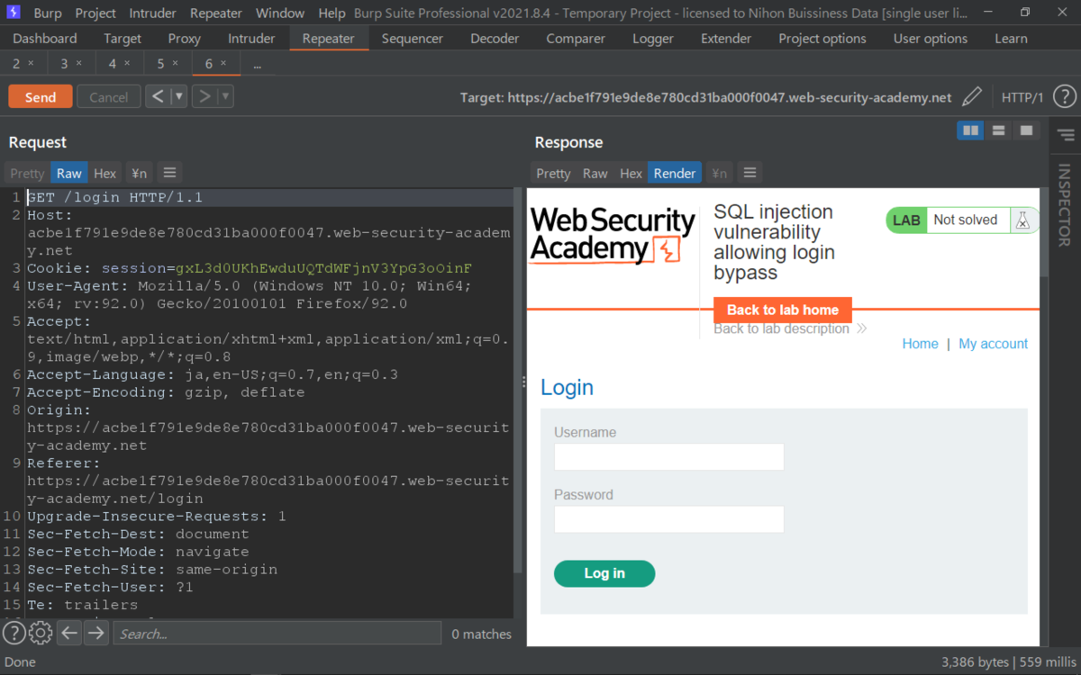The image size is (1081, 675).
Task: Click the orange Send button
Action: pos(41,97)
